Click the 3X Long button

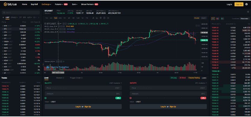174,78
